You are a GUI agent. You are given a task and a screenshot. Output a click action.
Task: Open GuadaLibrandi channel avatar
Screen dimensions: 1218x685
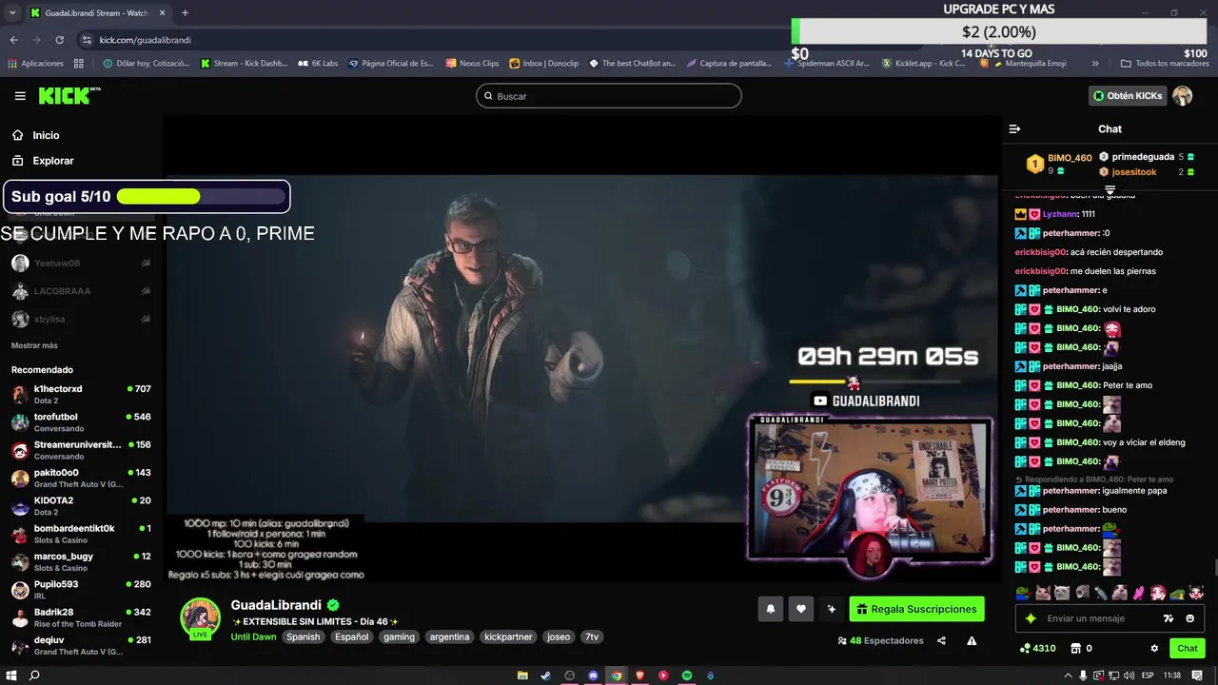click(x=201, y=618)
